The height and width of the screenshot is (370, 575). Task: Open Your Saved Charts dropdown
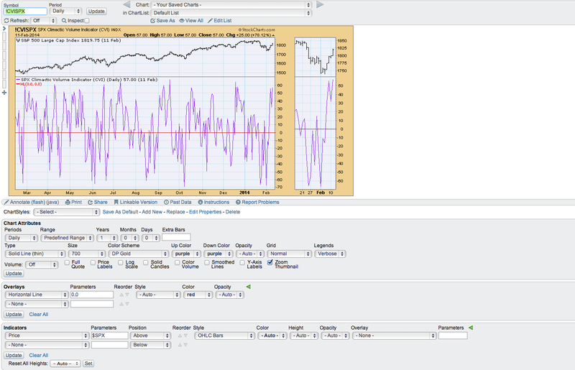[x=231, y=5]
